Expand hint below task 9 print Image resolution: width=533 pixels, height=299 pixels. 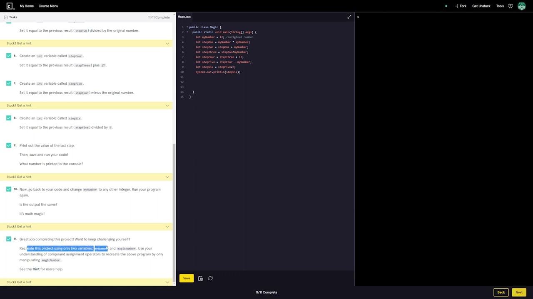pyautogui.click(x=86, y=177)
